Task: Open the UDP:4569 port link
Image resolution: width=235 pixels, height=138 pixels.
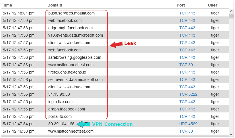Action: click(x=188, y=124)
